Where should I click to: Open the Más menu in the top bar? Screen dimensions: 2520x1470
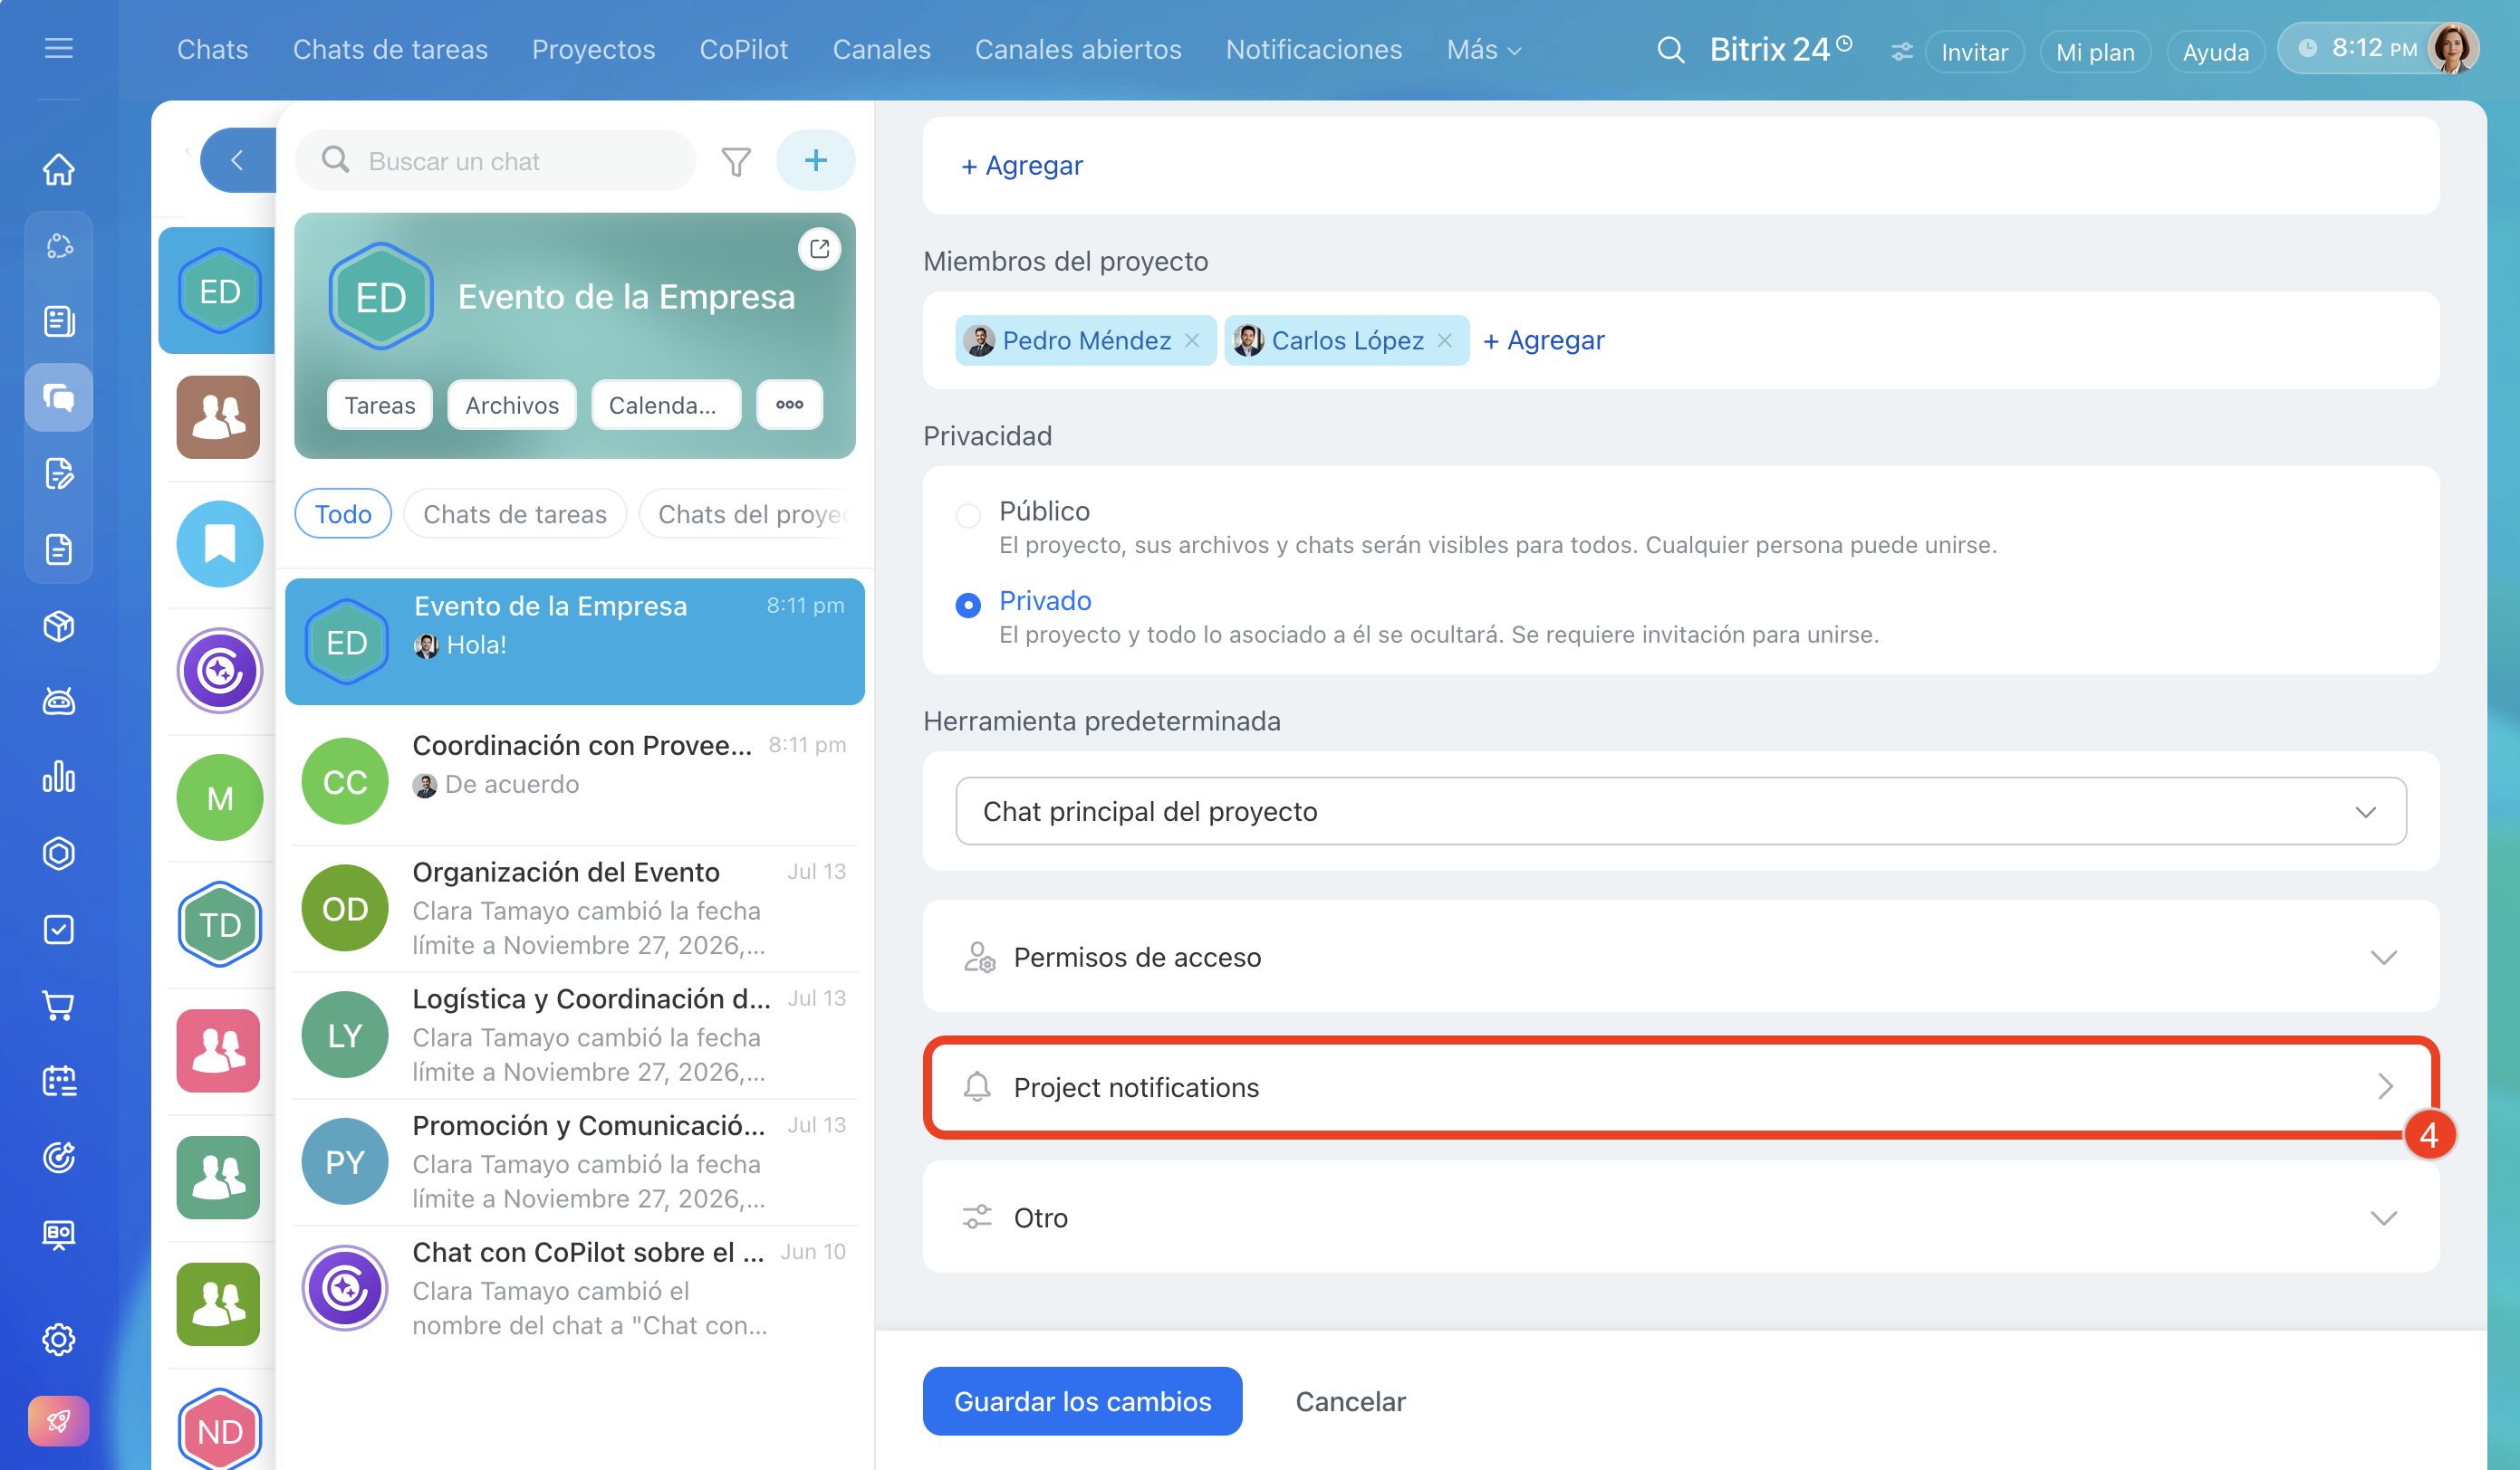(x=1484, y=49)
